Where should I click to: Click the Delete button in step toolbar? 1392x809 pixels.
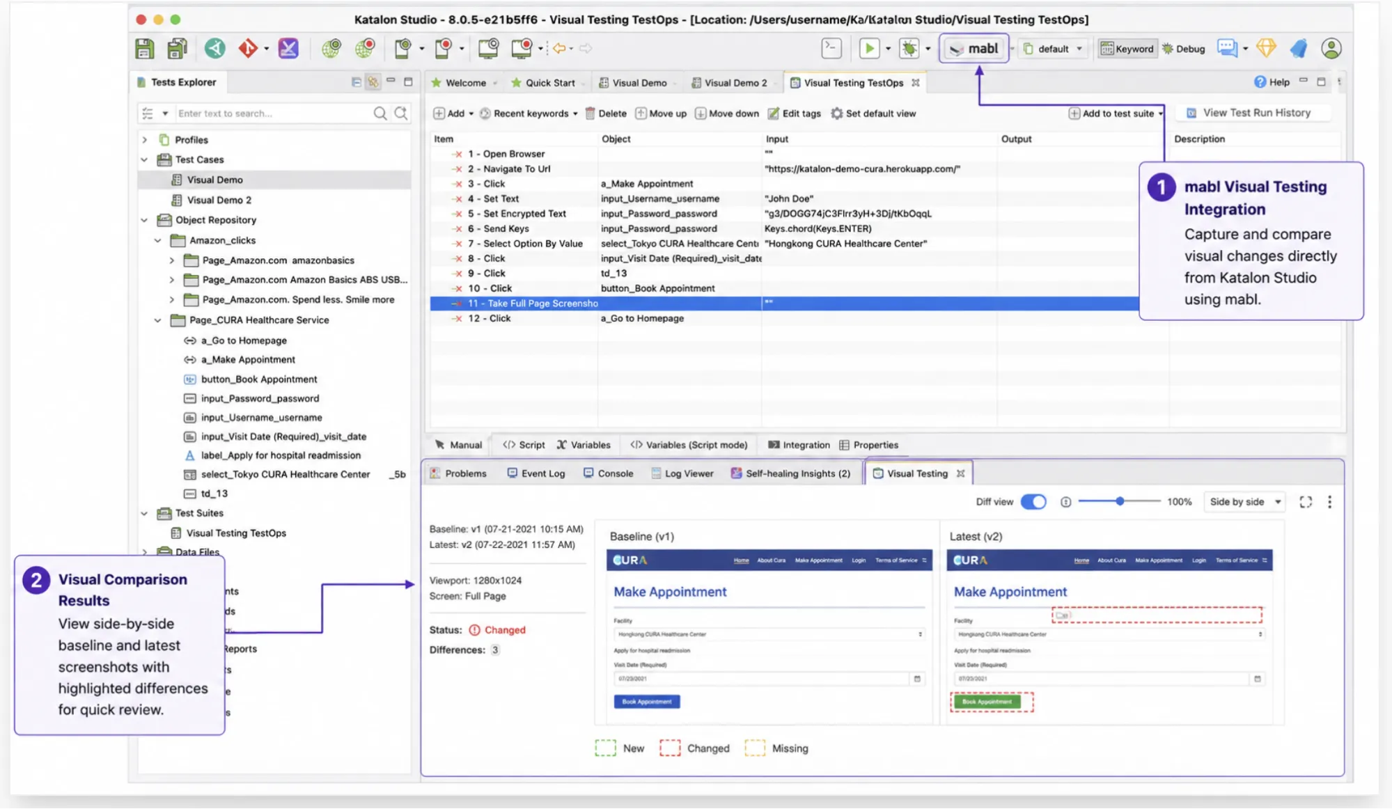[605, 113]
